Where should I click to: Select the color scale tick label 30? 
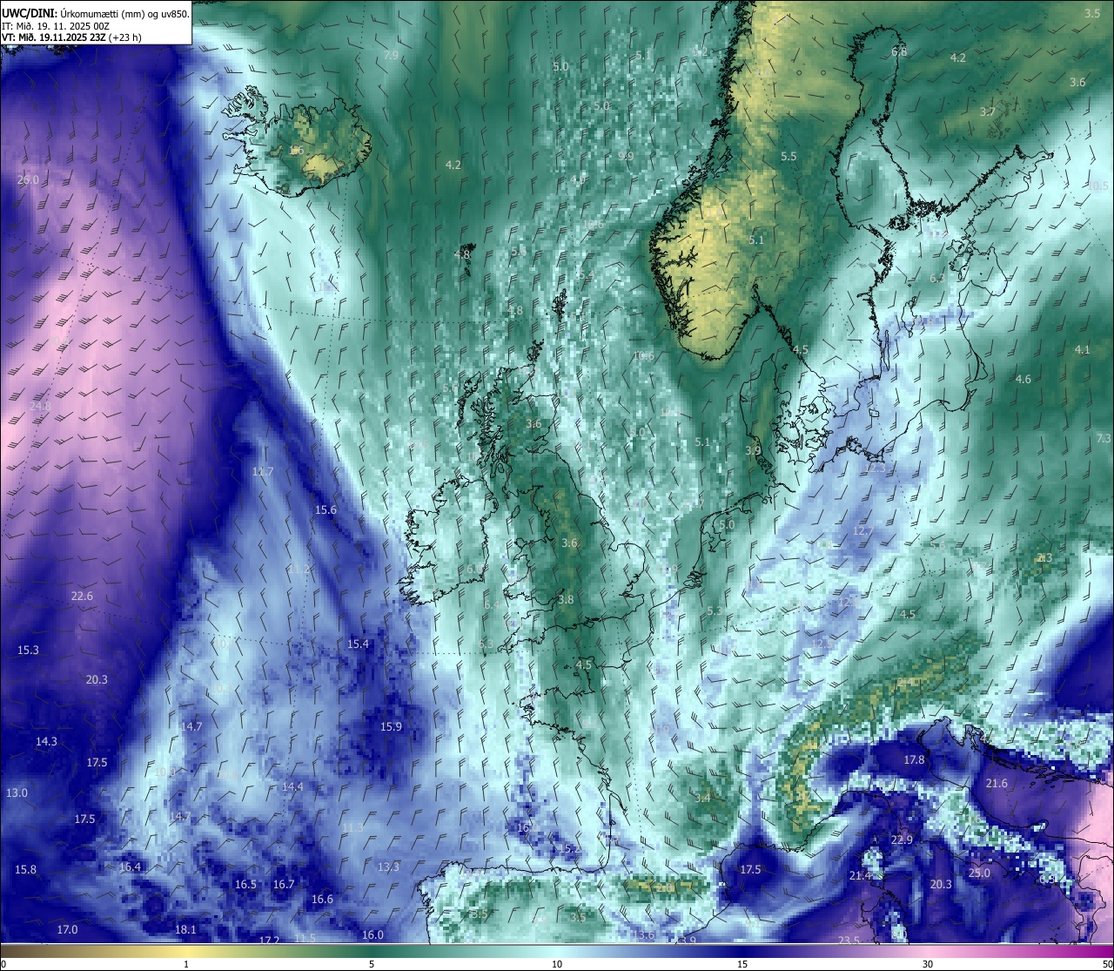pyautogui.click(x=928, y=964)
